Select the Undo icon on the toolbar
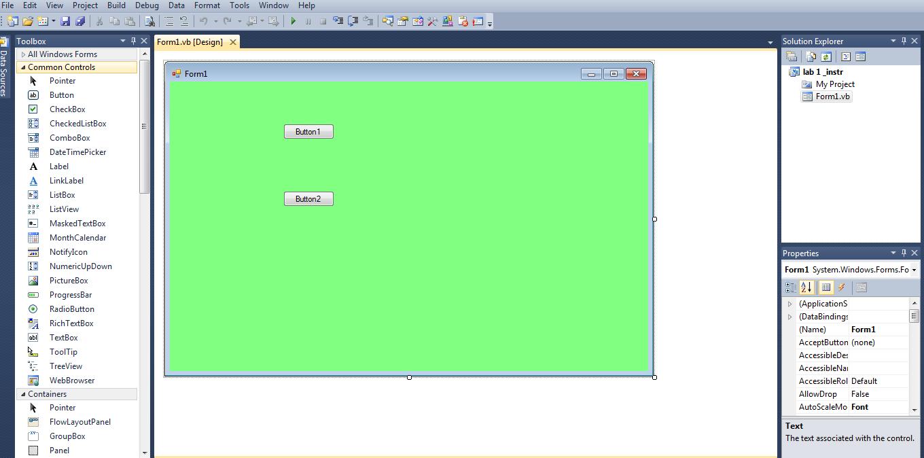 [x=203, y=21]
